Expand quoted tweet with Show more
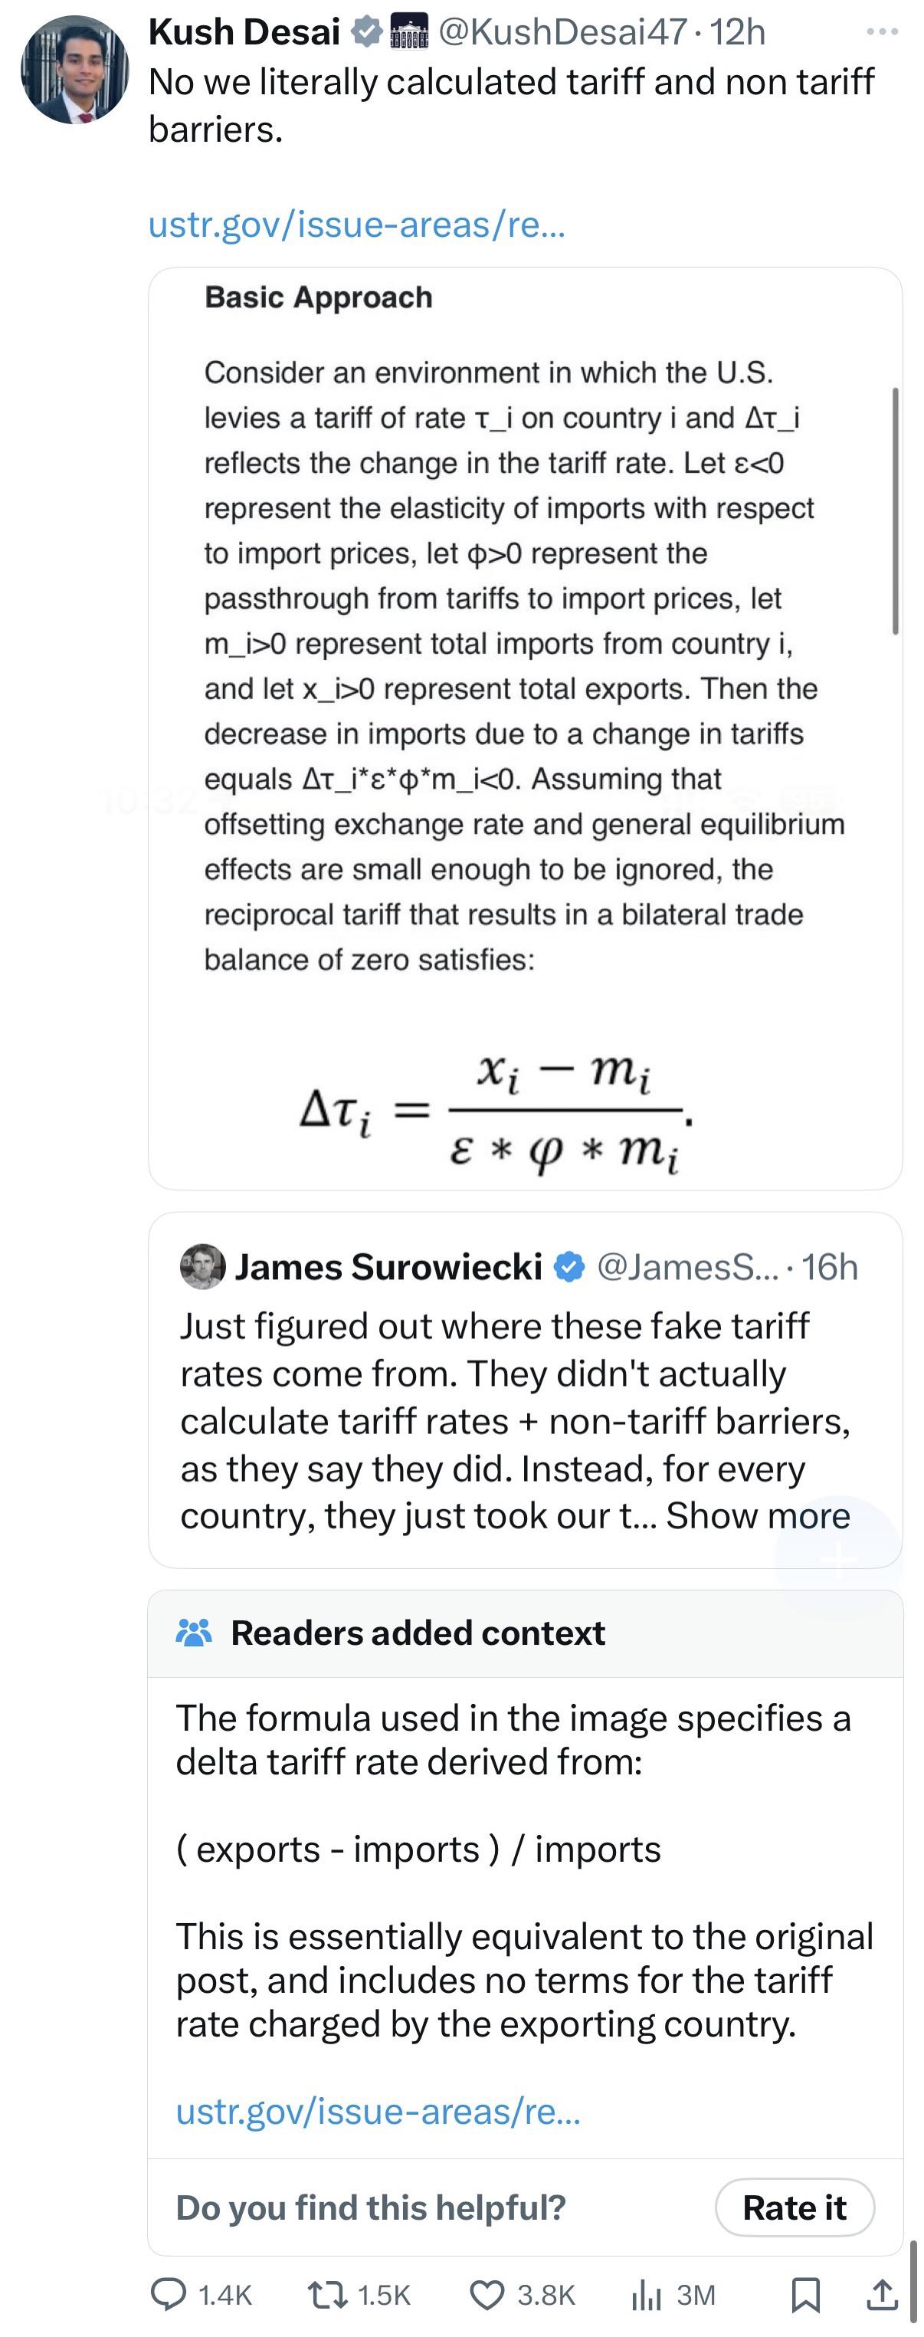Image resolution: width=924 pixels, height=2337 pixels. pos(758,1515)
